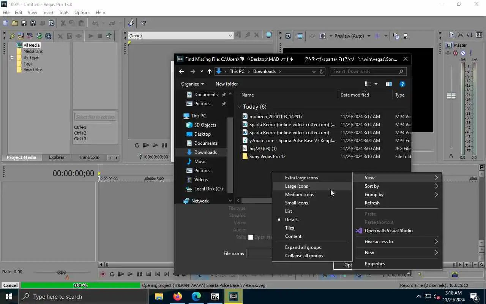Click the Master volume fader handle
Image resolution: width=486 pixels, height=304 pixels.
click(x=451, y=96)
